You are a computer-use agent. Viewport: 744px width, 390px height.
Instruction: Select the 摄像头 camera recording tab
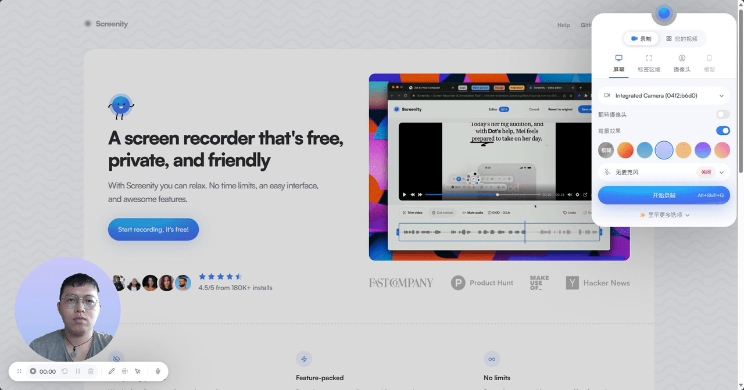pyautogui.click(x=682, y=63)
